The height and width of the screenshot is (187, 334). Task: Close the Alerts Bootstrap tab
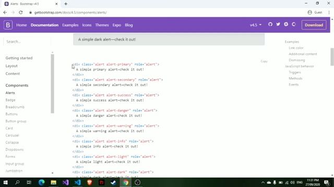pyautogui.click(x=56, y=4)
